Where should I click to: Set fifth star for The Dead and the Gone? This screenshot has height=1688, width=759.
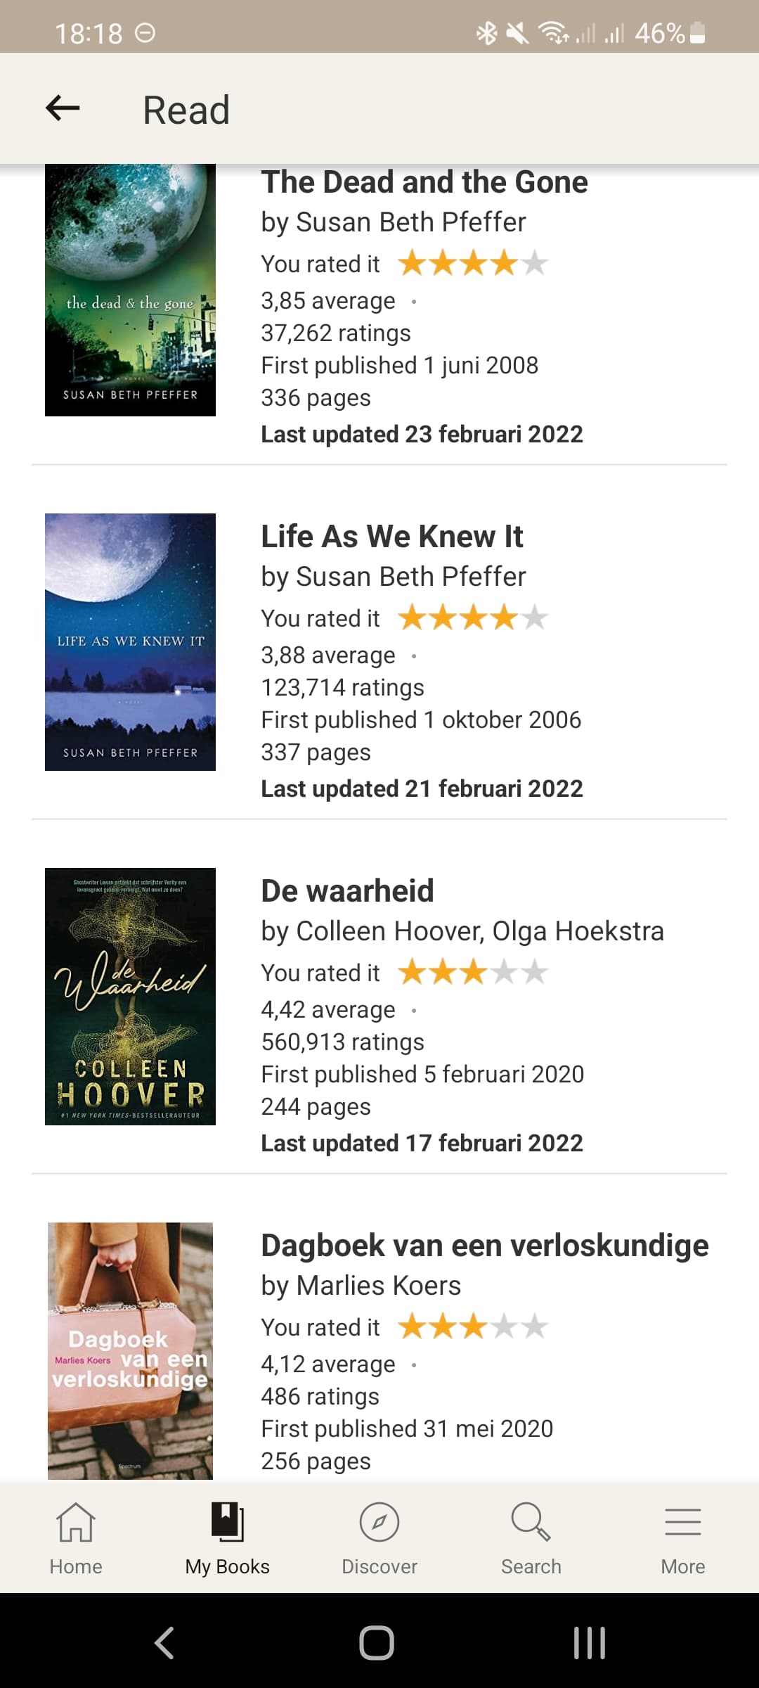click(535, 264)
